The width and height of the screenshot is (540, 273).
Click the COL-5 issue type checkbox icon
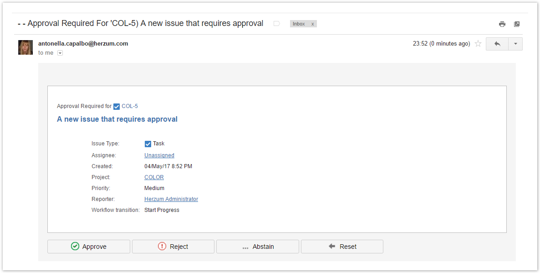tap(117, 107)
